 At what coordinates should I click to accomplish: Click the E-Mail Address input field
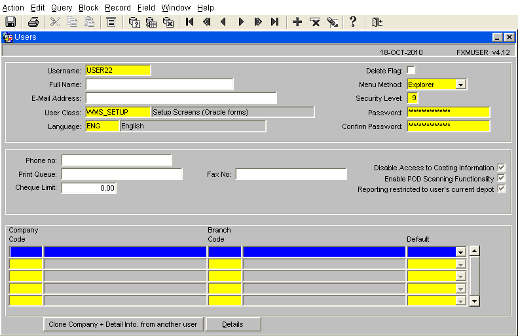[181, 98]
